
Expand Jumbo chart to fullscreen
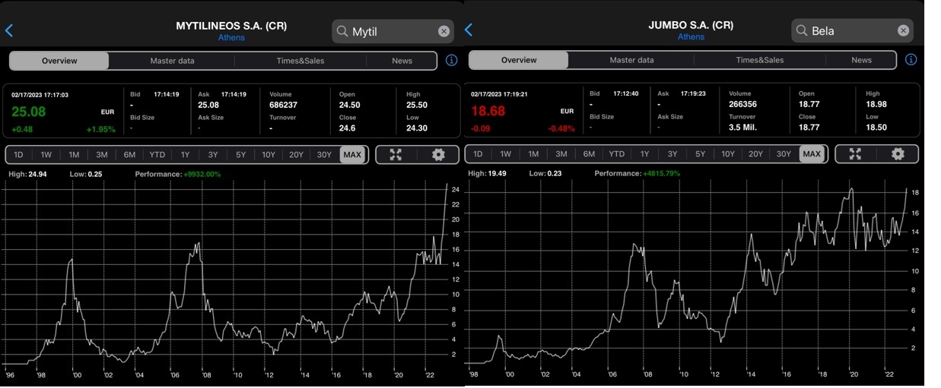855,154
